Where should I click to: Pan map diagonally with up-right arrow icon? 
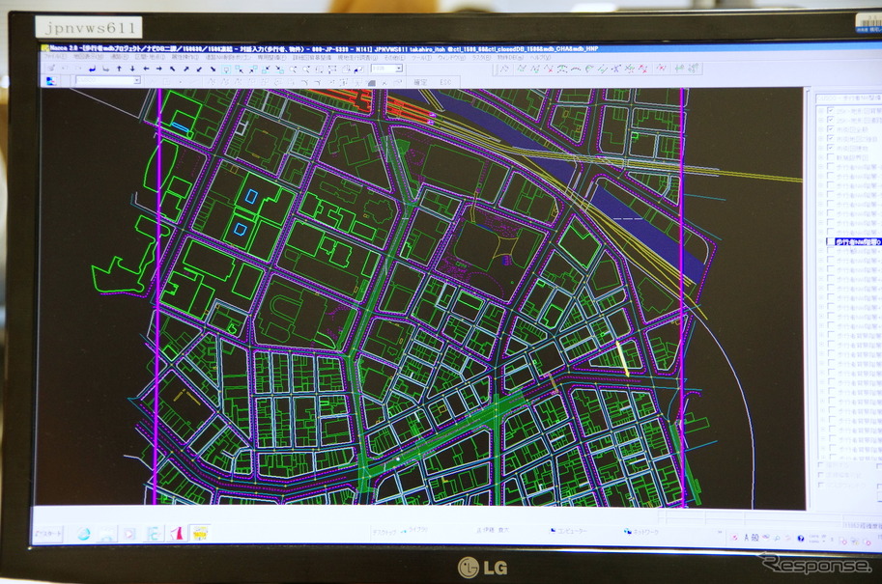click(x=185, y=69)
